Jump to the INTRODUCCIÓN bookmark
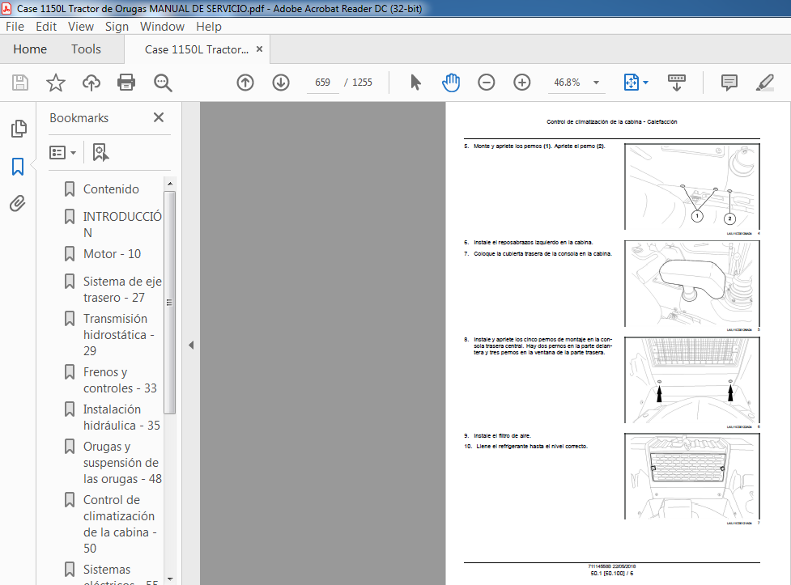This screenshot has height=585, width=791. [122, 224]
